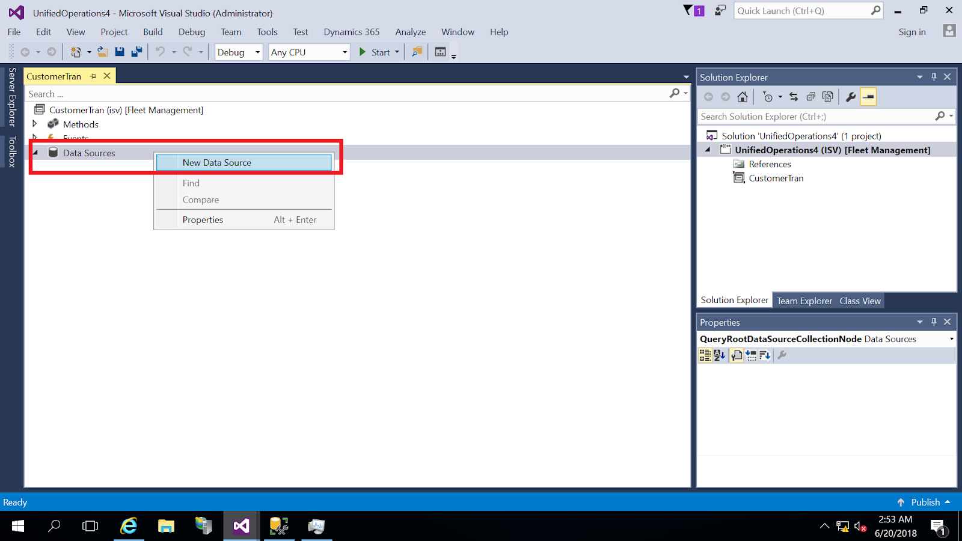Click the Find in Files toolbar icon
The width and height of the screenshot is (962, 541).
coord(417,52)
